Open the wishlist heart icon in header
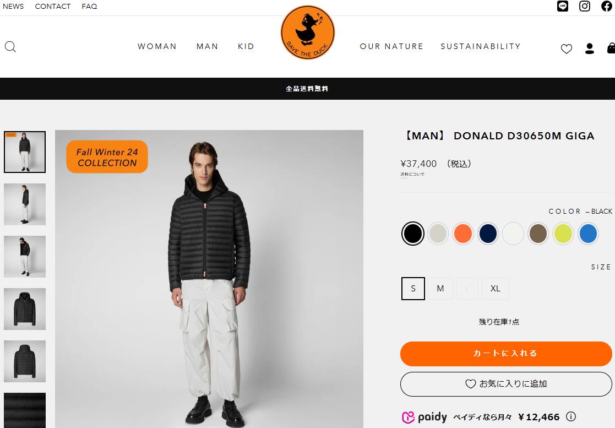Image resolution: width=615 pixels, height=428 pixels. [x=567, y=48]
